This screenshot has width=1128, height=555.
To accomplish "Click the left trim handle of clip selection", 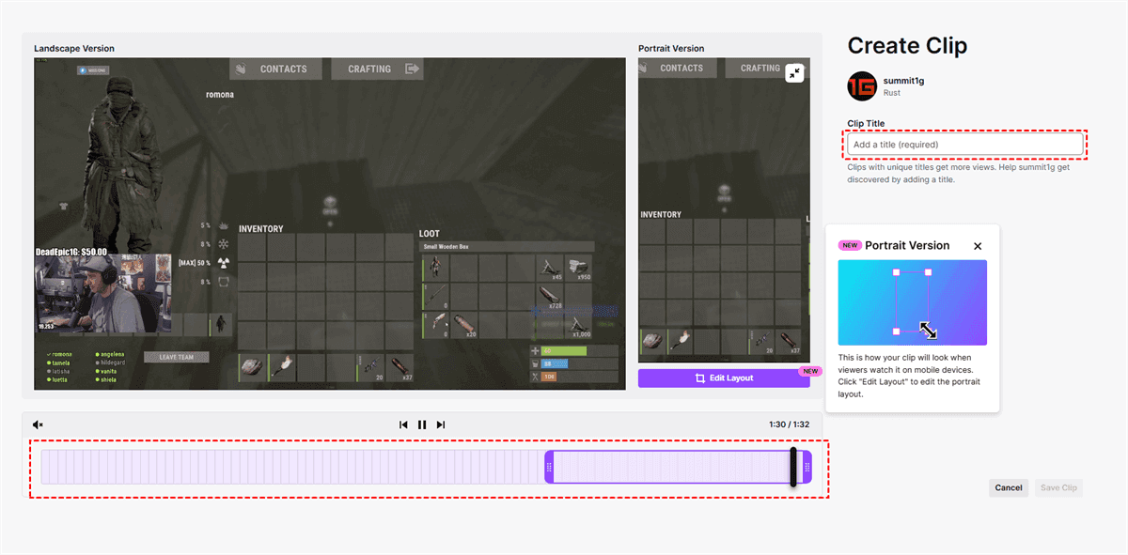I will (549, 467).
